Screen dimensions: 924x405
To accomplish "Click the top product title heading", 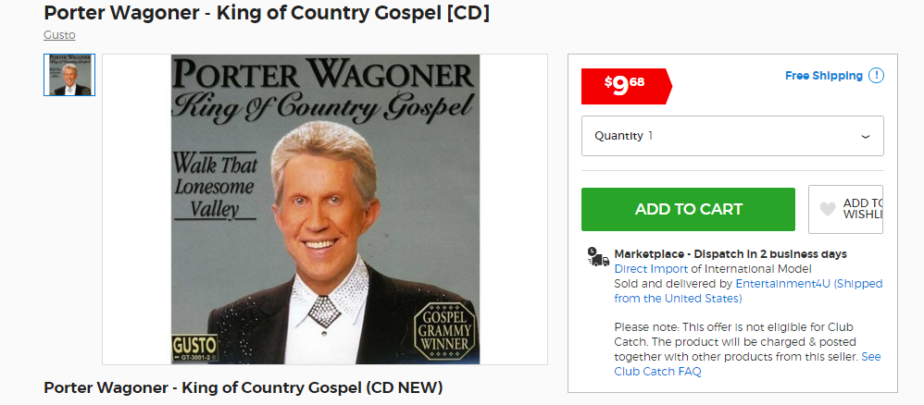I will 267,12.
